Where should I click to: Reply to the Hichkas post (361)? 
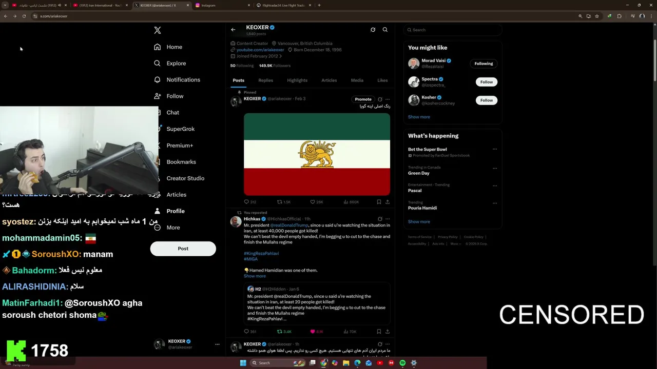click(x=250, y=332)
